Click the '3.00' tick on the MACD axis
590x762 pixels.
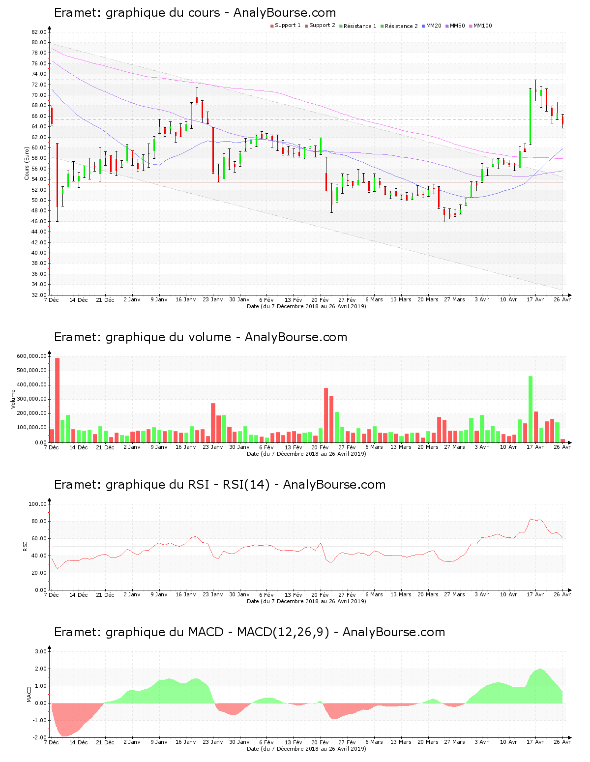pyautogui.click(x=41, y=651)
